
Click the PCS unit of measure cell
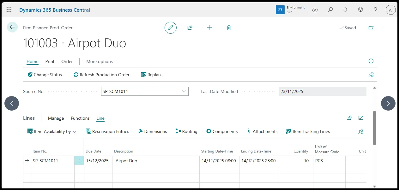click(329, 161)
